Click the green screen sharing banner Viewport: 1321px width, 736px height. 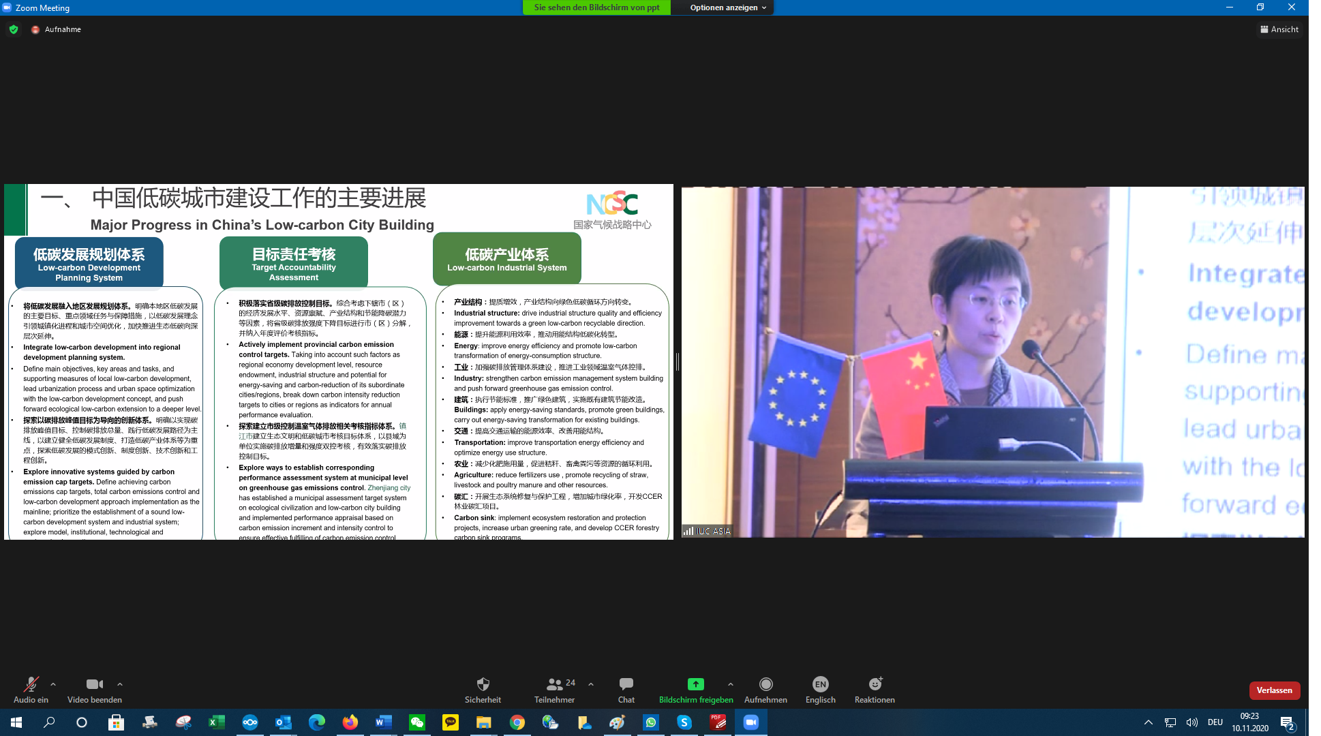596,7
